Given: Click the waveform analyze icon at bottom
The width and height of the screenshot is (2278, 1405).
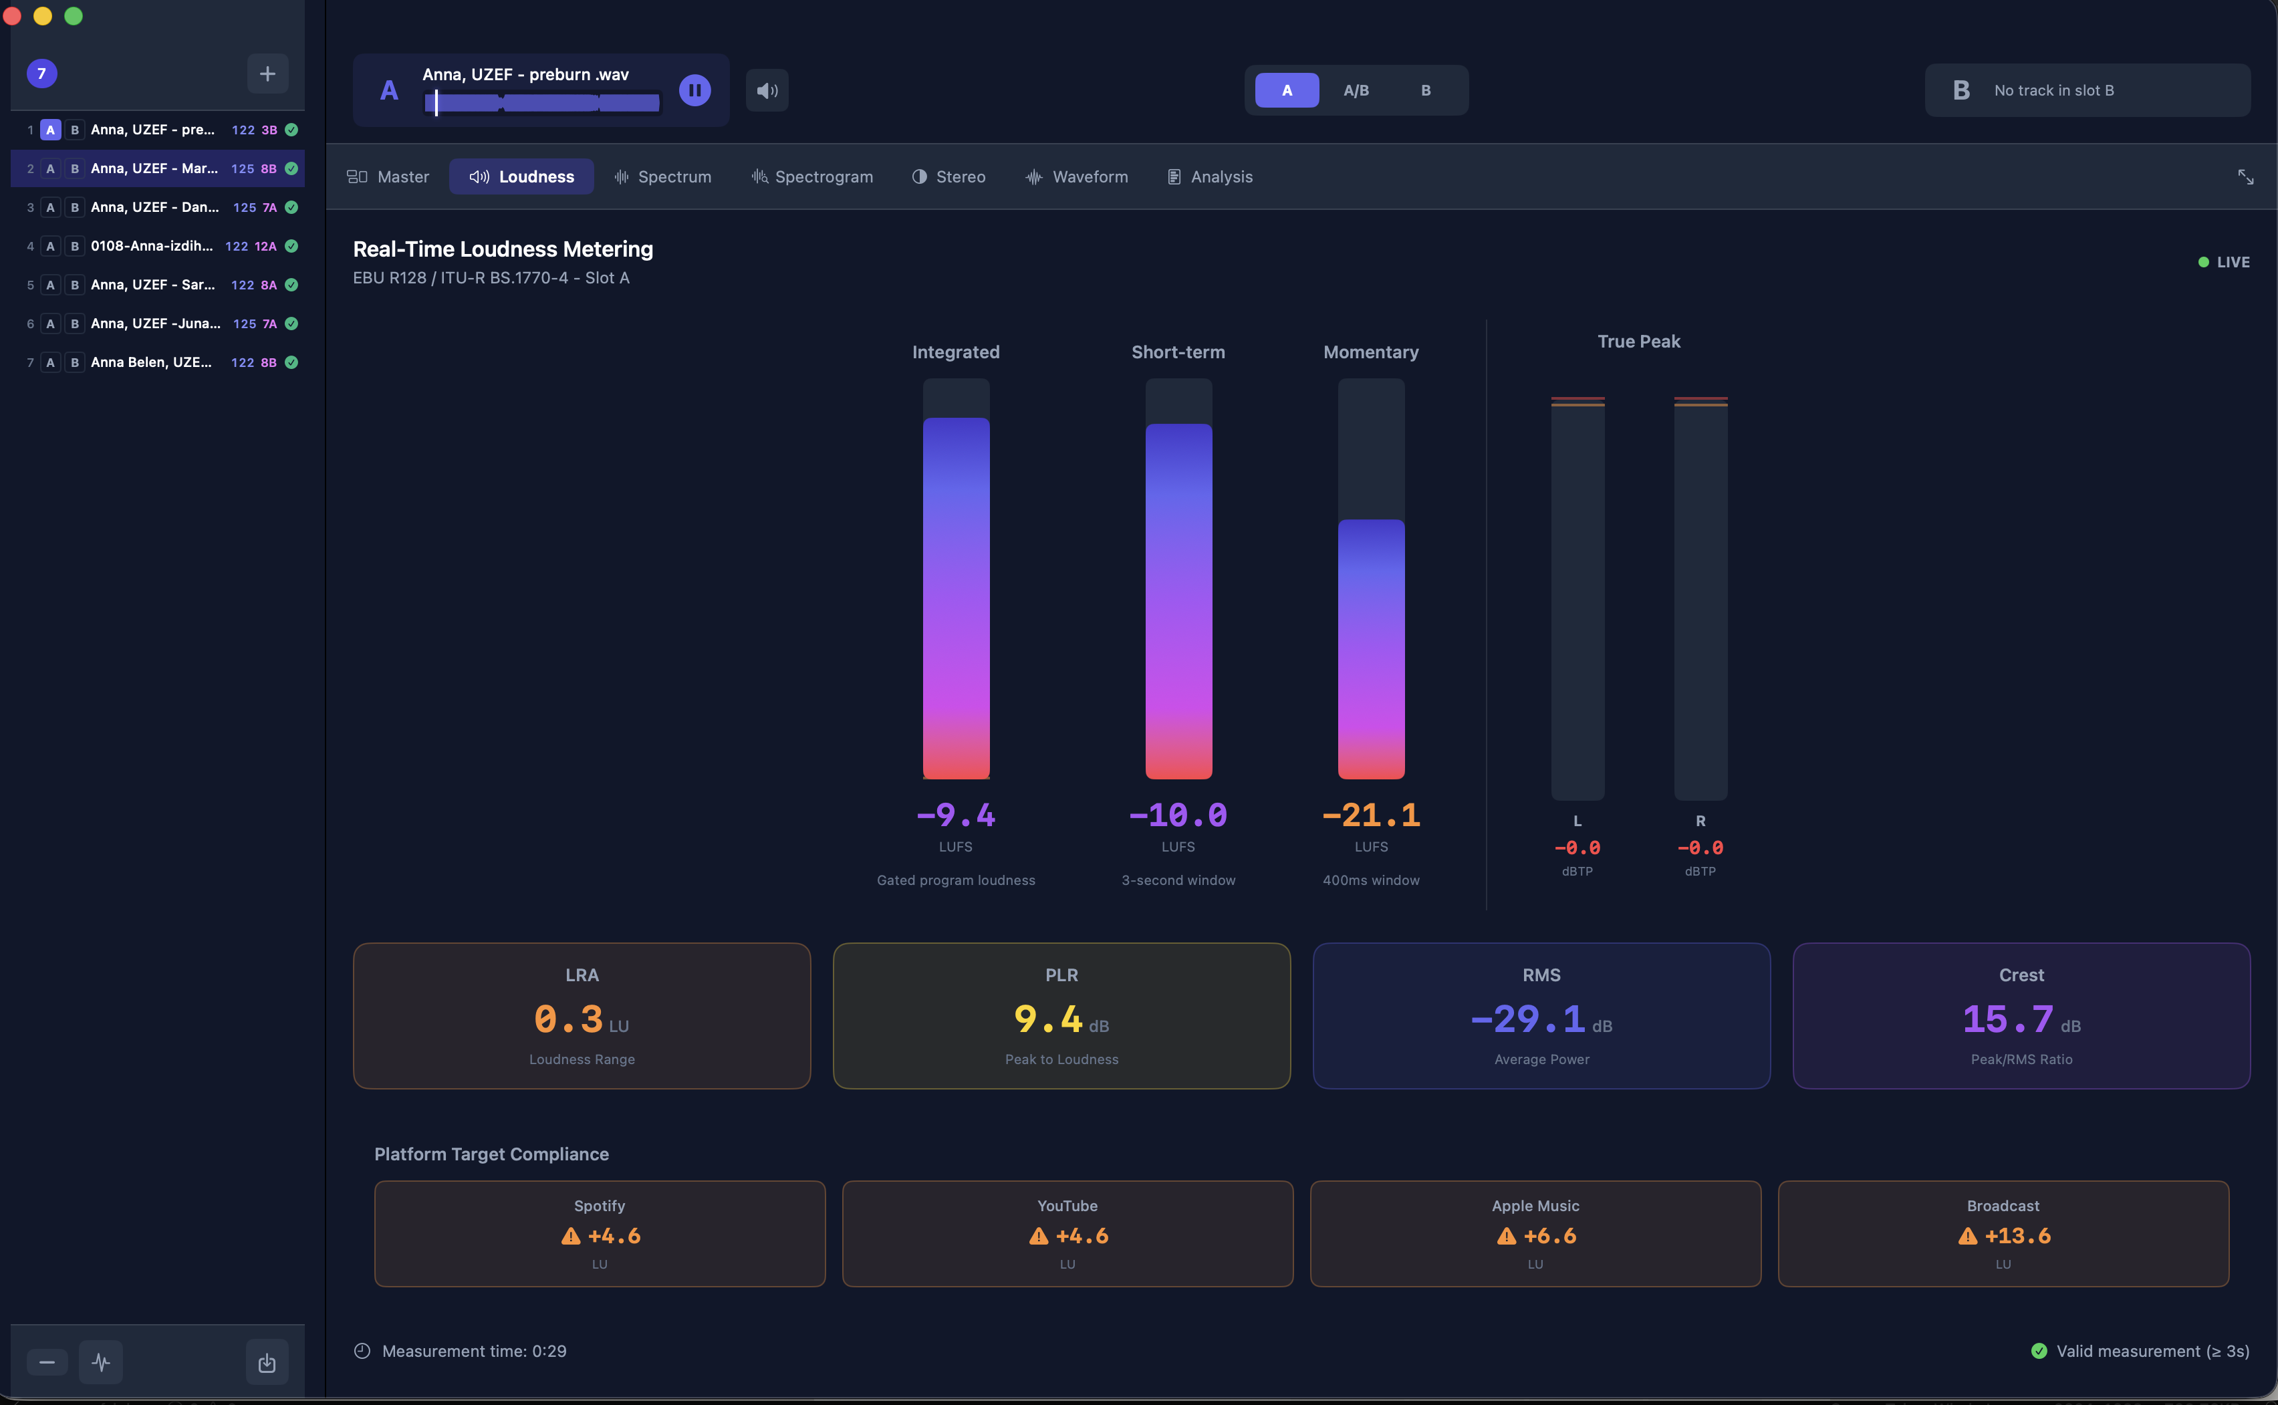Looking at the screenshot, I should pyautogui.click(x=101, y=1362).
